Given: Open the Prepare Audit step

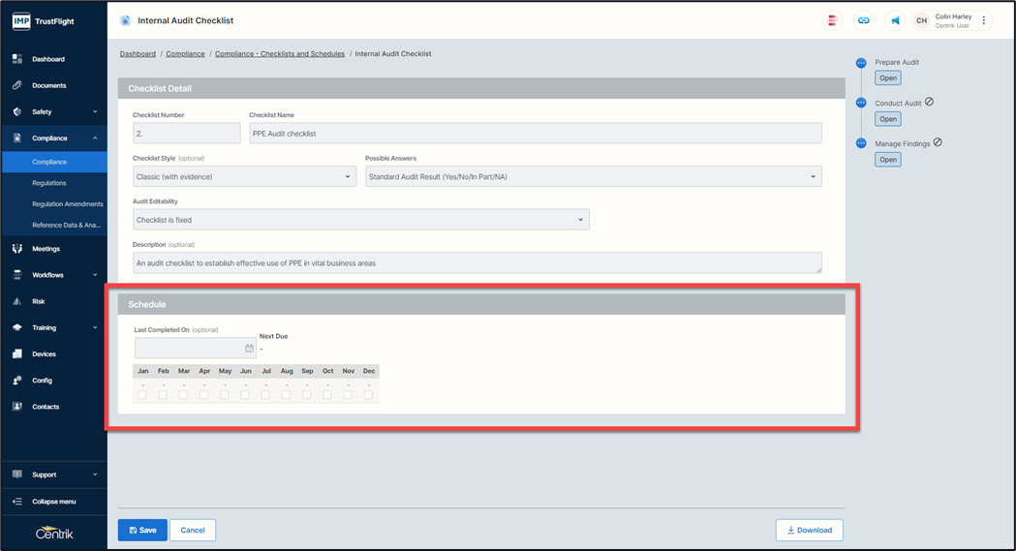Looking at the screenshot, I should pyautogui.click(x=887, y=78).
